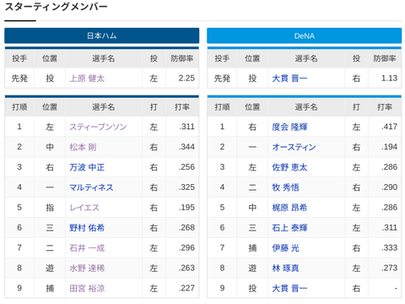Click batting average .325
This screenshot has height=304, width=405.
click(186, 187)
